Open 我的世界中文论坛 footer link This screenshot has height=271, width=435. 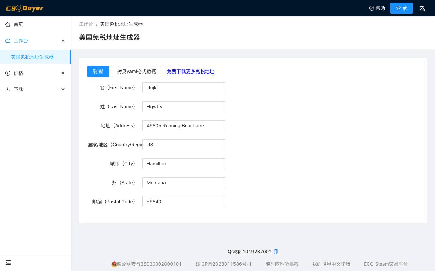[x=331, y=264]
